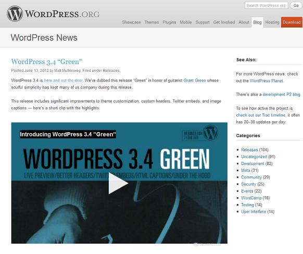Select the Blog tab

point(257,22)
